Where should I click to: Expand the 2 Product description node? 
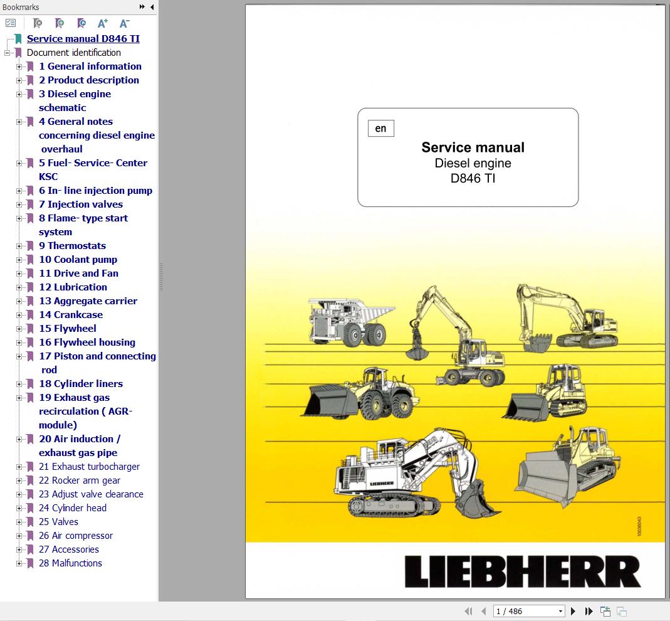(19, 80)
